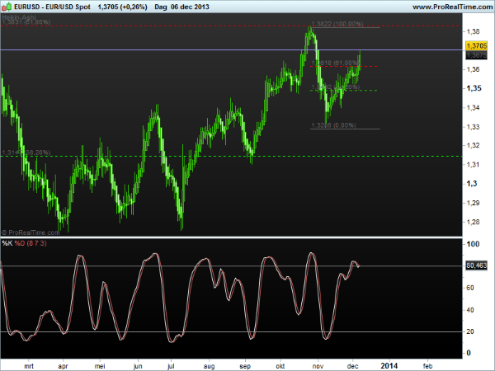The image size is (495, 371).
Task: Click the Heikin-Ashi chart style label
Action: 19,17
